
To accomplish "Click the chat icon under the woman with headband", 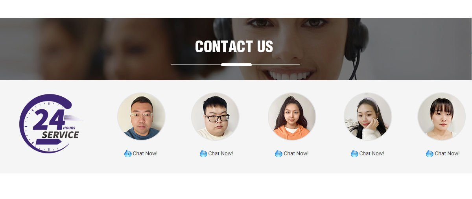I will 354,154.
